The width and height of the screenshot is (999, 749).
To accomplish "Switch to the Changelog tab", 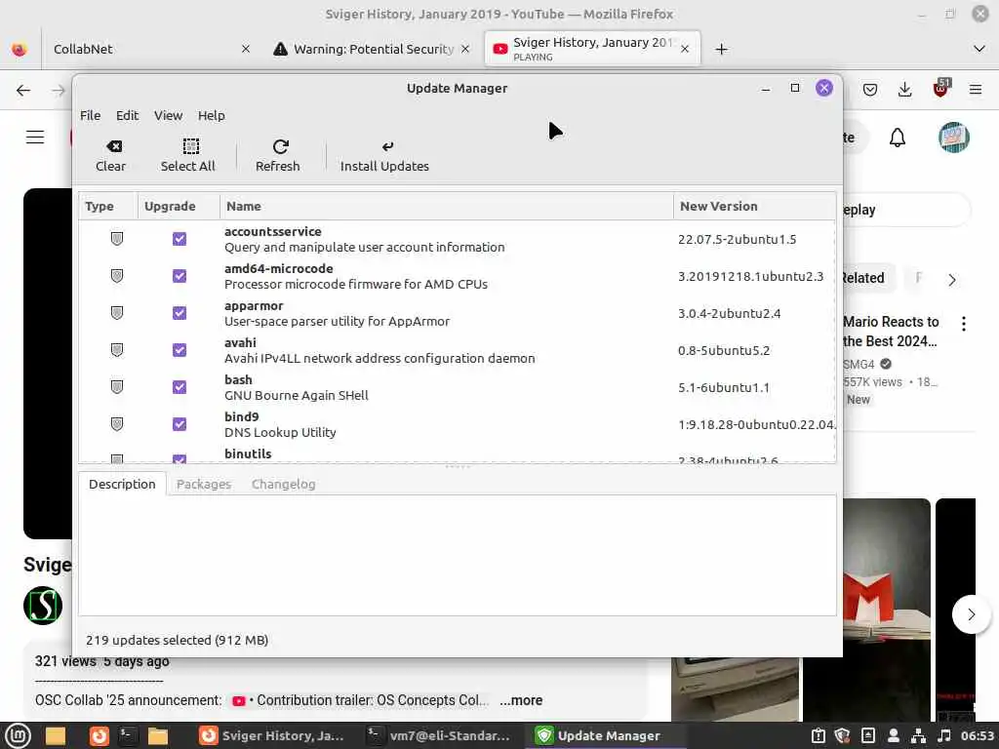I will (x=284, y=484).
